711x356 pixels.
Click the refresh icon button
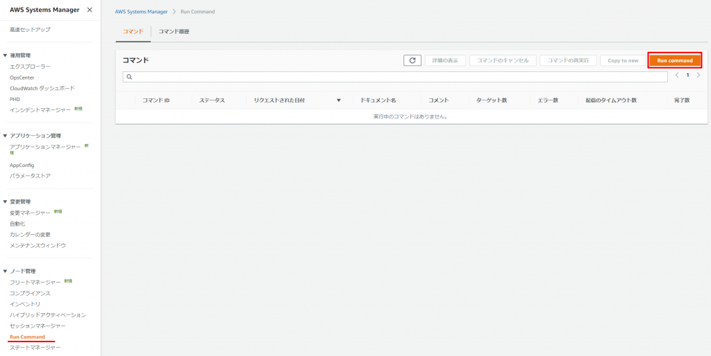(x=412, y=60)
